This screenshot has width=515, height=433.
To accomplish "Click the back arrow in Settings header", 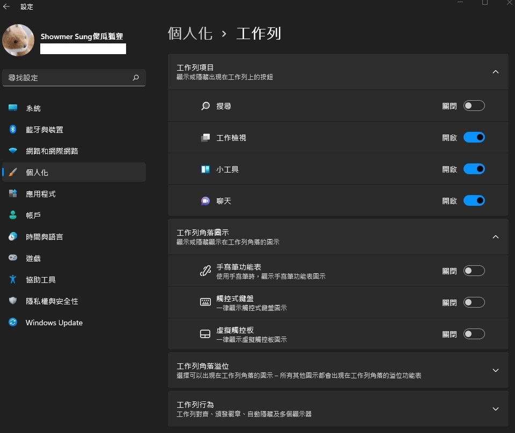I will click(6, 6).
